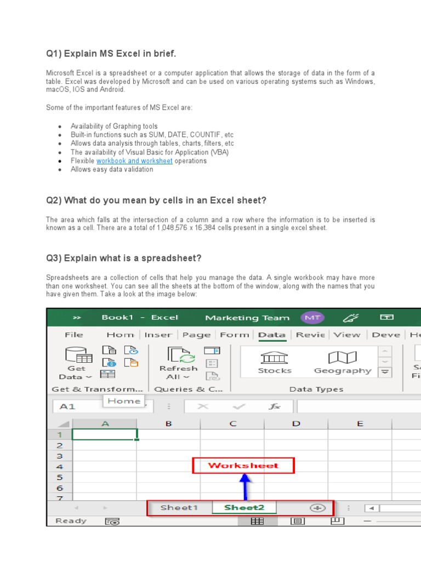421x561 pixels.
Task: Click the Get Data database icon
Action: coord(79,354)
